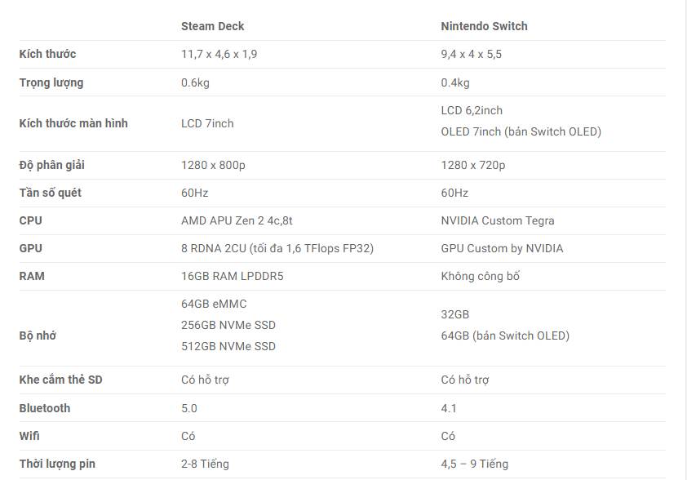Click the Trọng lượng row label
Viewport: 687px width, 480px height.
pos(51,82)
